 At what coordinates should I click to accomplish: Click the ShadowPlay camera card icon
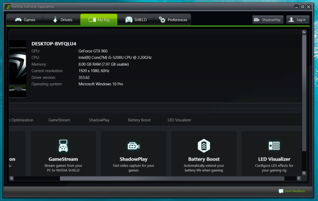(x=134, y=146)
